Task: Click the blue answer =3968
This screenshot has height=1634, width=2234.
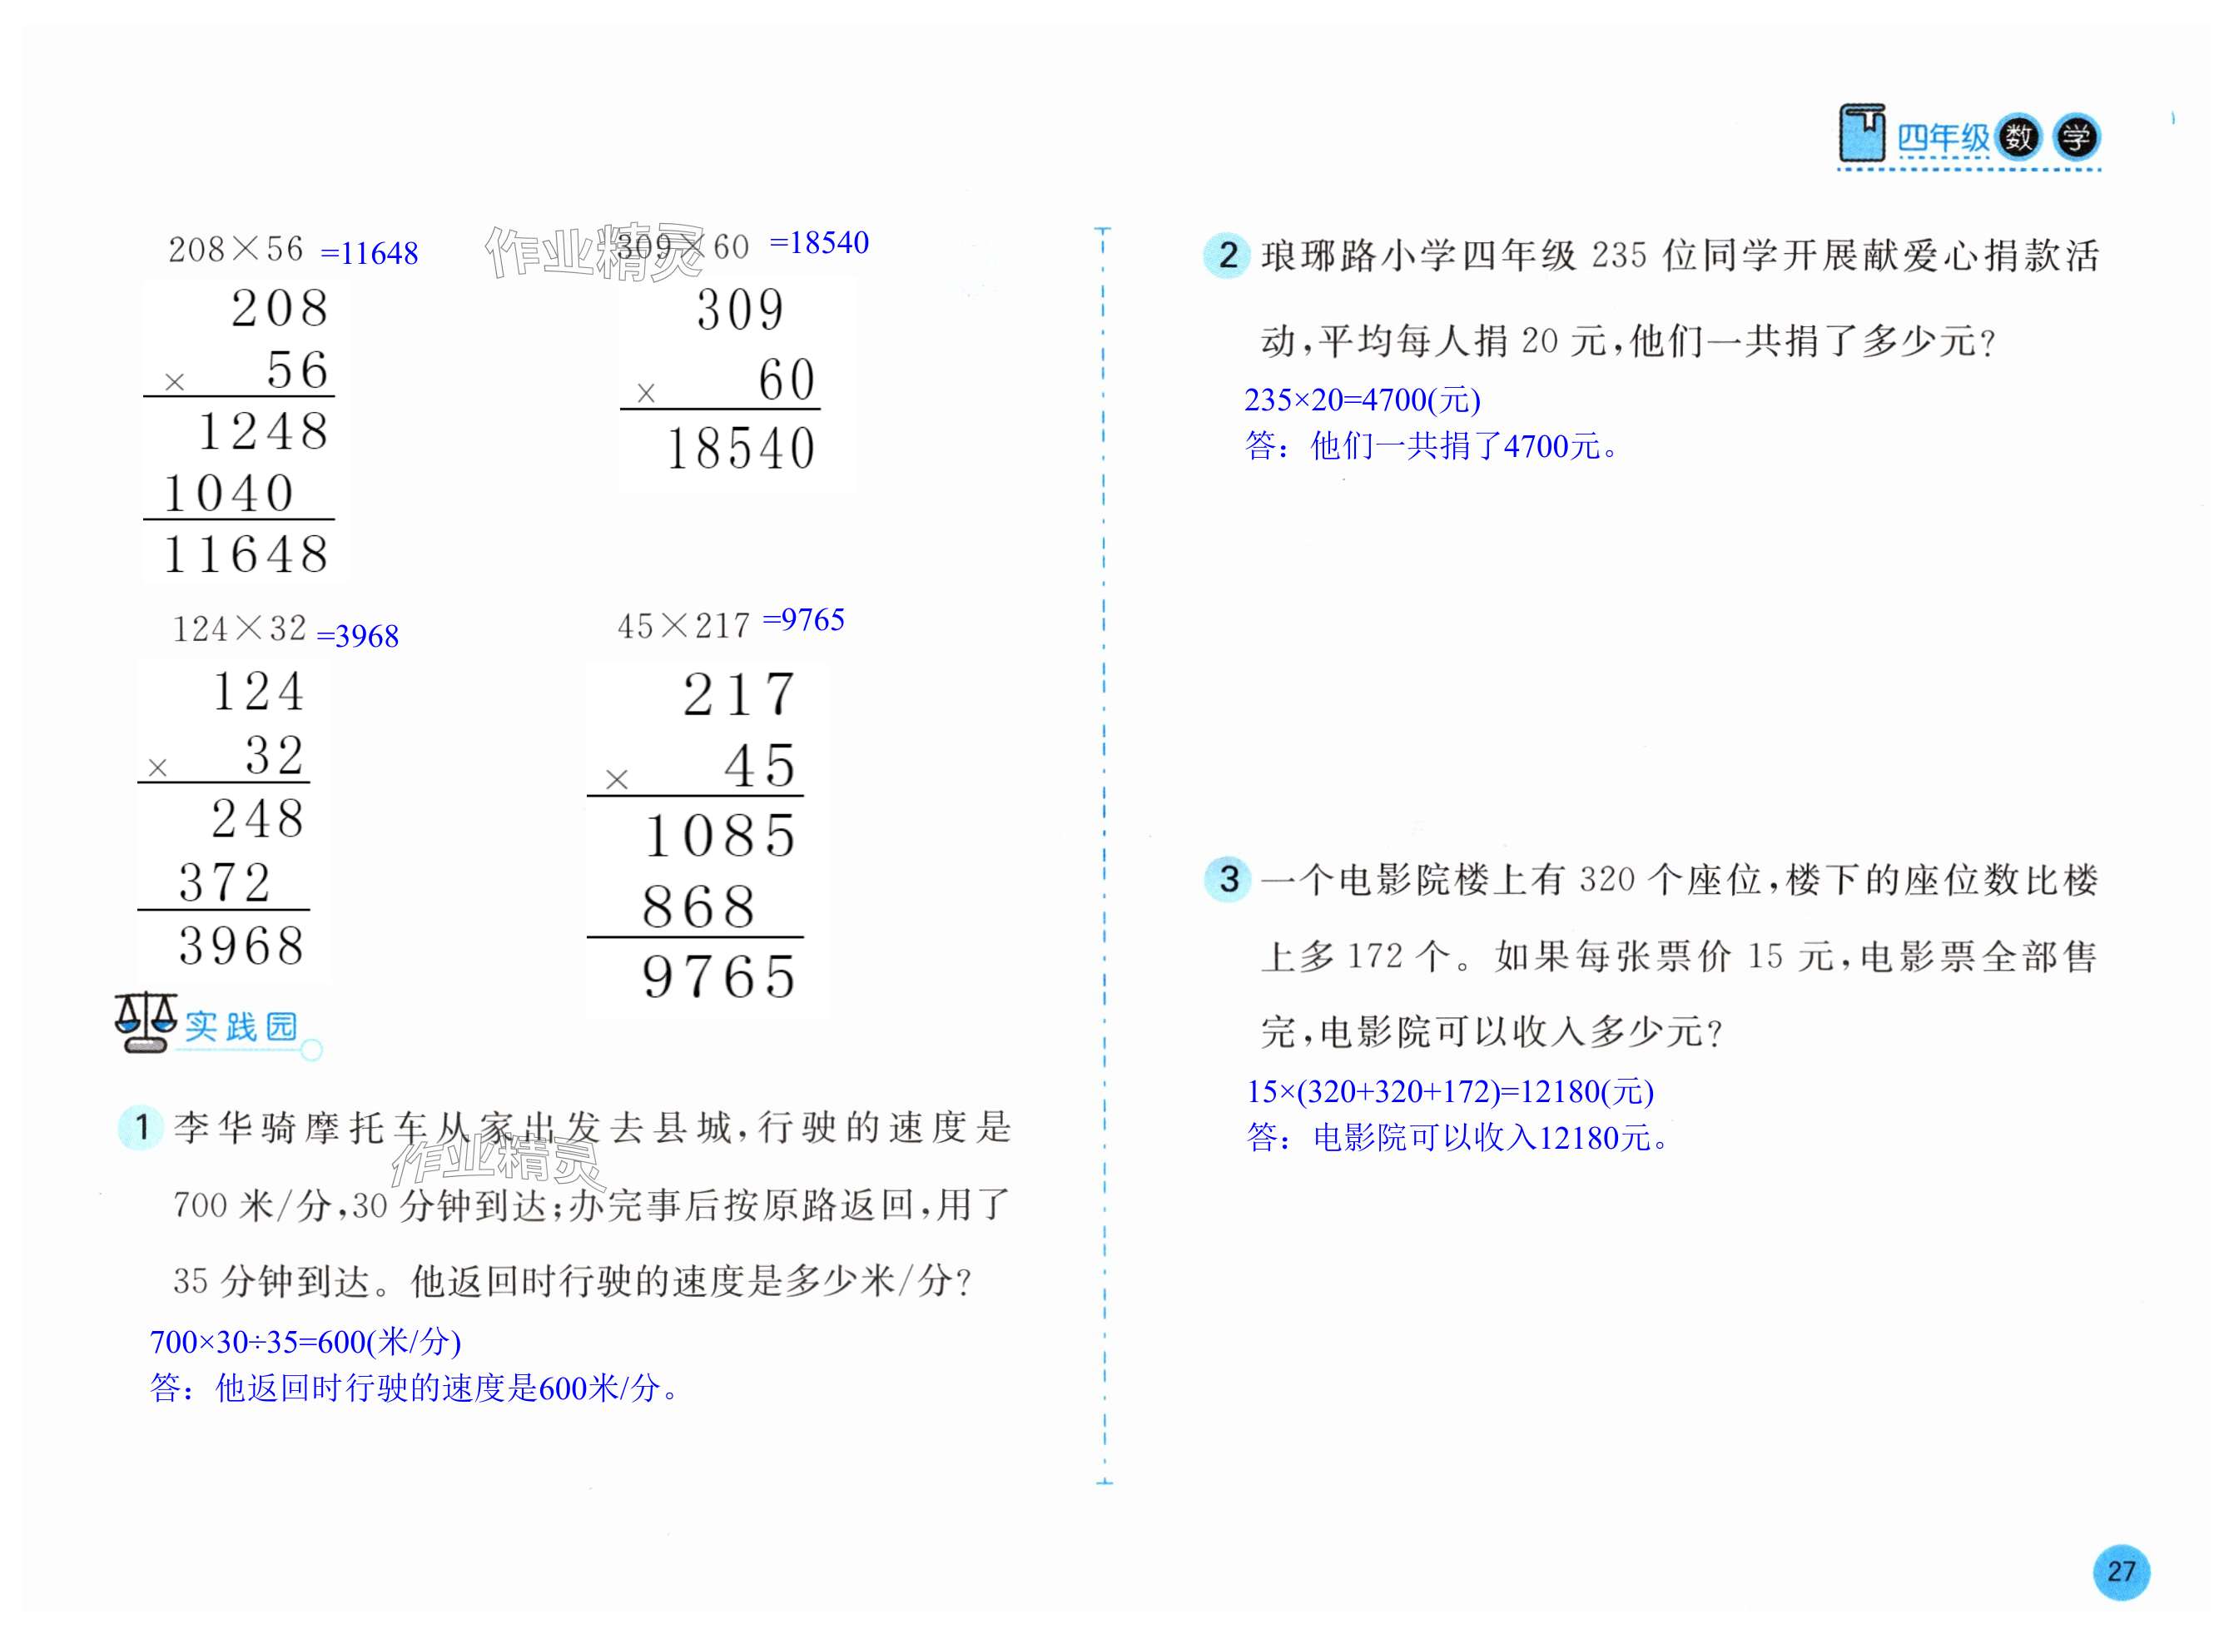Action: (357, 636)
